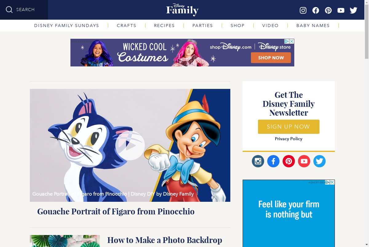This screenshot has height=247, width=369.
Task: Go to the Recipes section
Action: click(x=164, y=26)
